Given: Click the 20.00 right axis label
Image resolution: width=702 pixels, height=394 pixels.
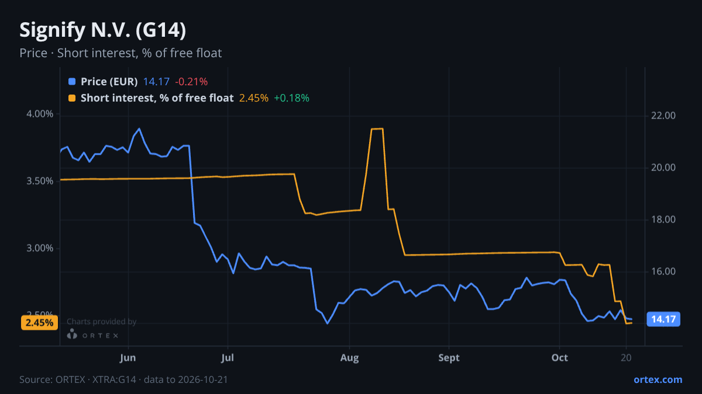Looking at the screenshot, I should [663, 168].
